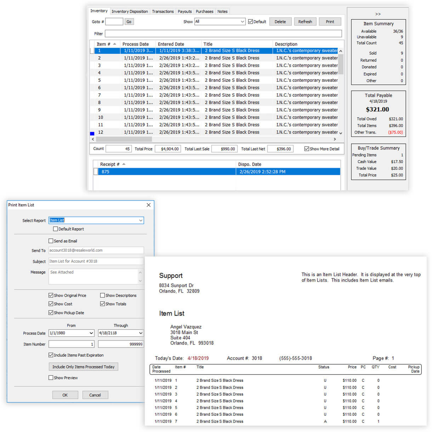Click horizontal scrollbar right arrow in inventory
The image size is (432, 432).
pyautogui.click(x=335, y=139)
